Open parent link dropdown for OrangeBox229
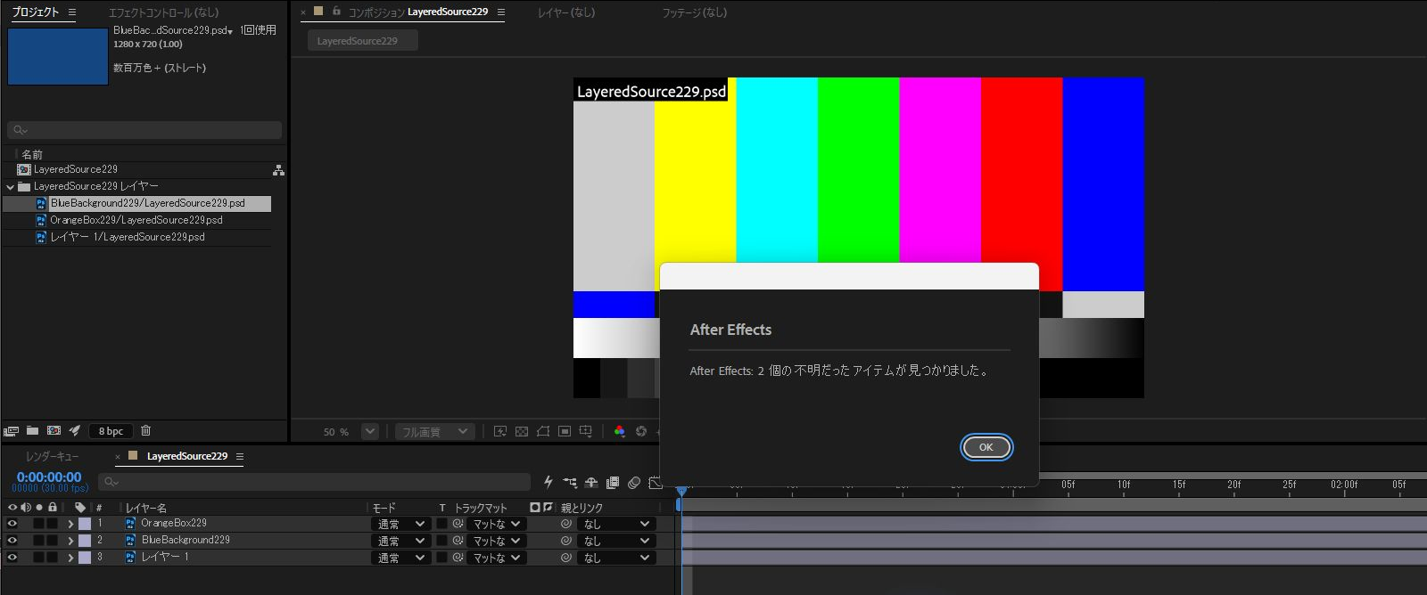1427x595 pixels. [x=616, y=524]
